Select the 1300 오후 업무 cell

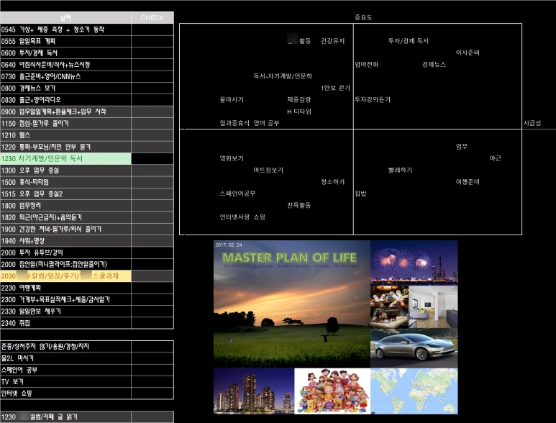tap(65, 170)
